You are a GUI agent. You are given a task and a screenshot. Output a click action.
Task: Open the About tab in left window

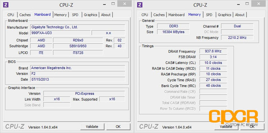[x=106, y=15]
